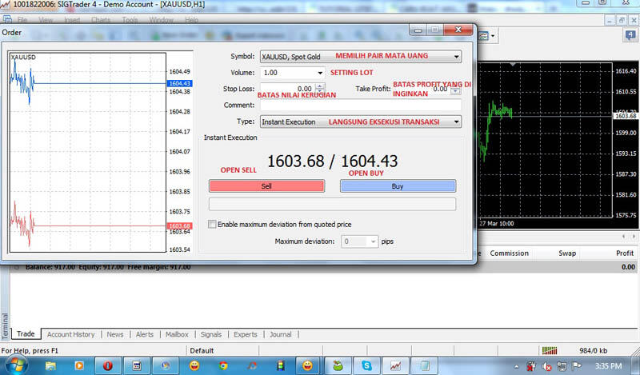
Task: Open the Help menu
Action: pyautogui.click(x=191, y=20)
